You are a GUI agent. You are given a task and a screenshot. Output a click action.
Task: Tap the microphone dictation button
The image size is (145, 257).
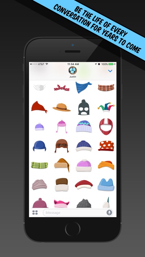109,212
